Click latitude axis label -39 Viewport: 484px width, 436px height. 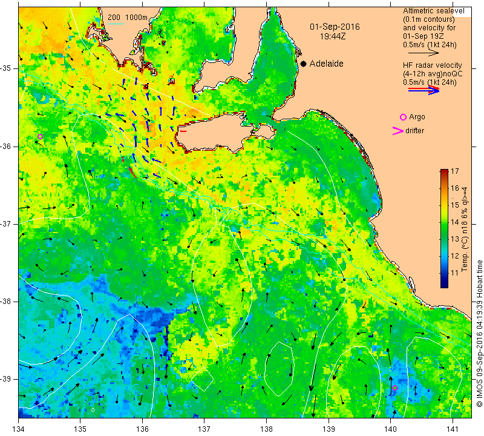tap(6, 379)
